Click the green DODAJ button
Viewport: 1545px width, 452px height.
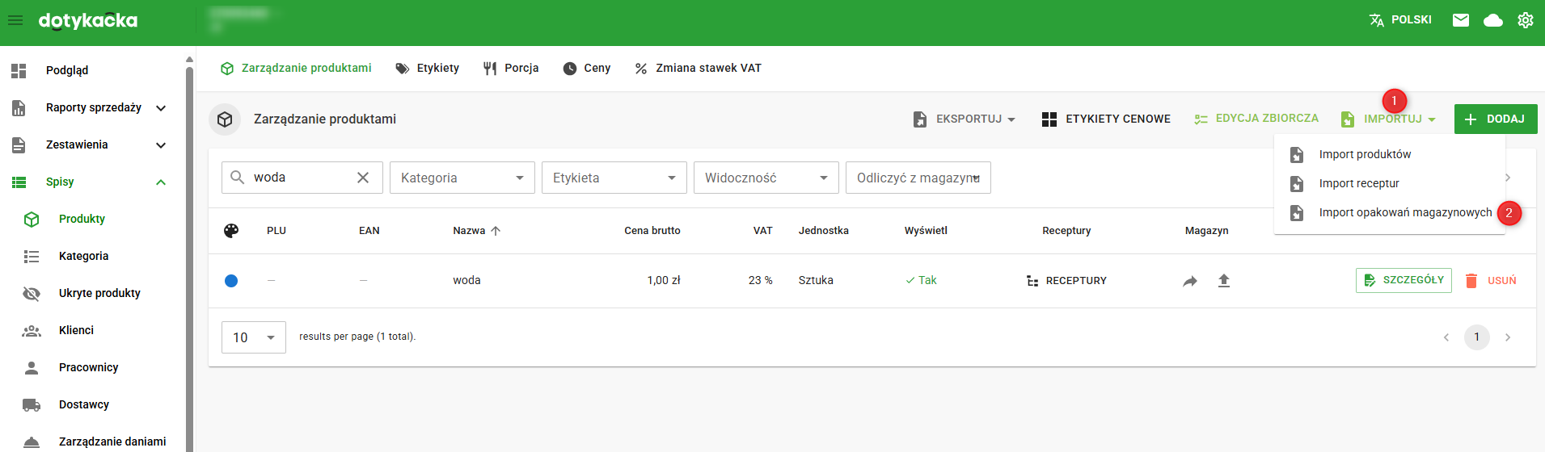coord(1495,119)
